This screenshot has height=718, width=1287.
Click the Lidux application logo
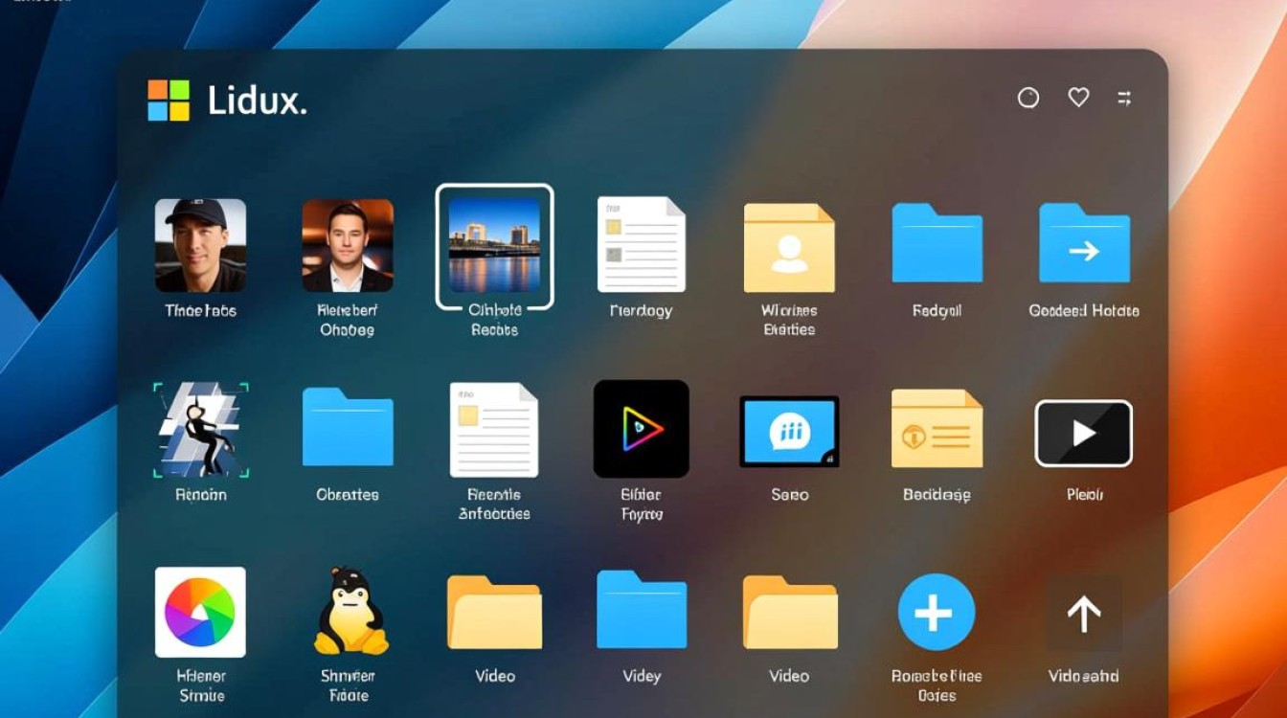click(x=169, y=97)
